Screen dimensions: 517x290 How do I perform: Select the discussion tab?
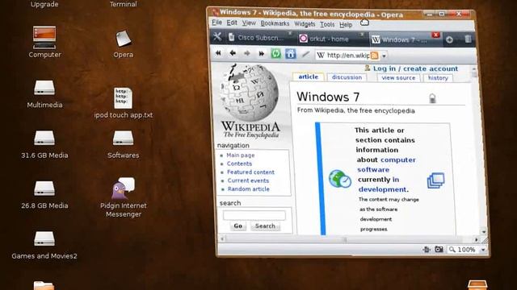pos(347,77)
